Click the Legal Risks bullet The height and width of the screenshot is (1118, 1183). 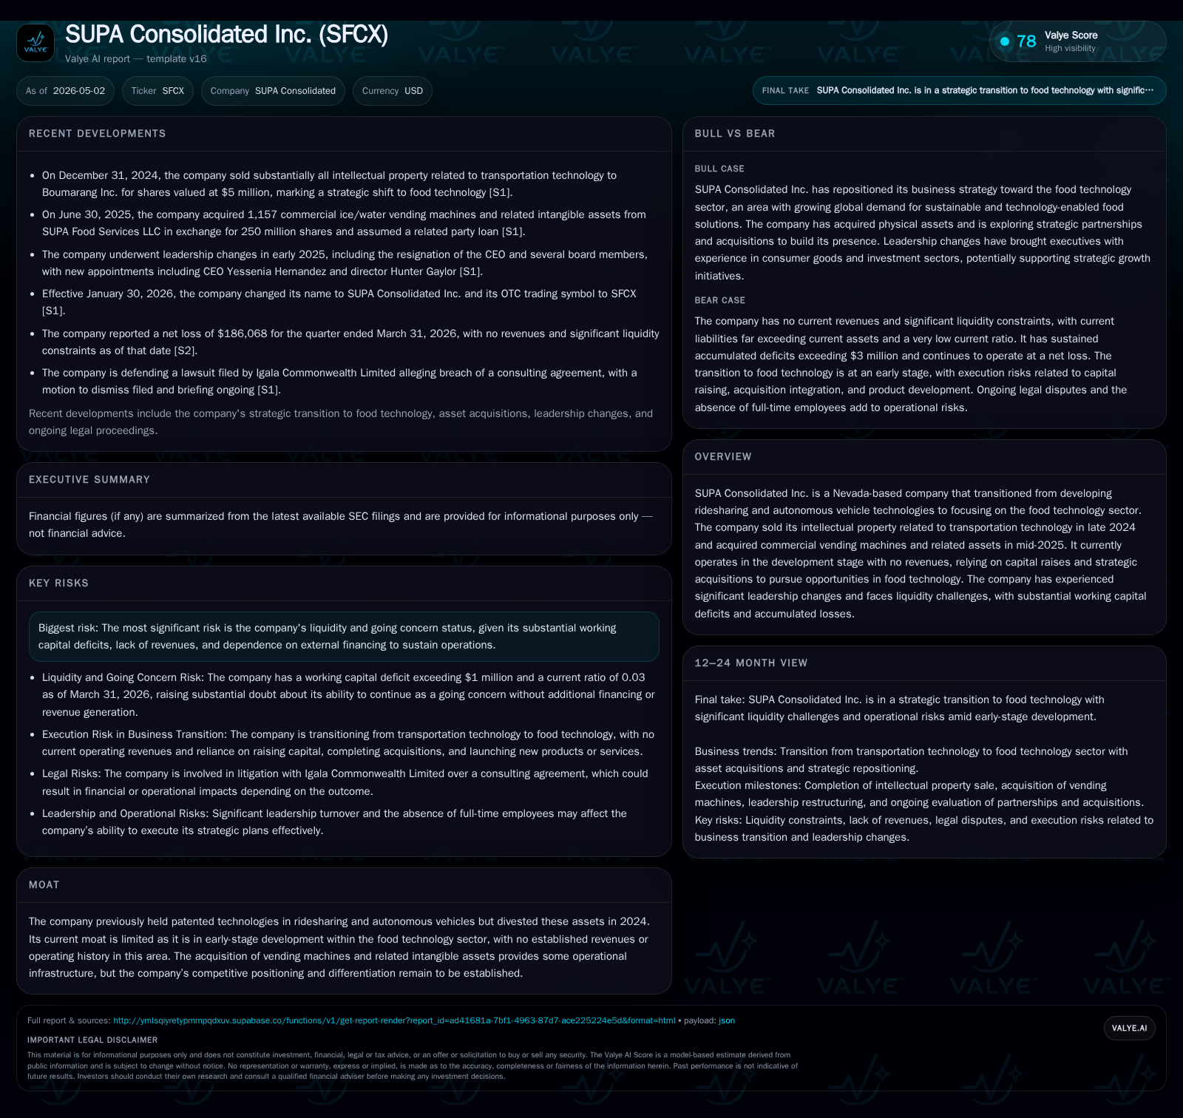point(345,782)
